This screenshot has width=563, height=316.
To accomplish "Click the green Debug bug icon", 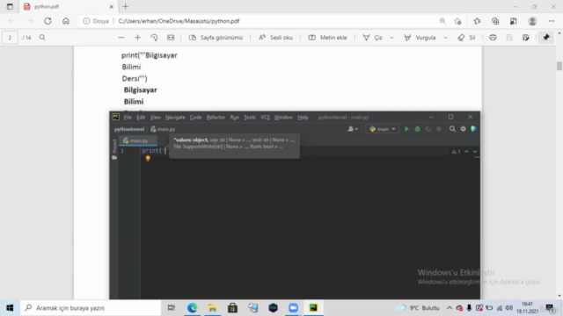I will (417, 129).
